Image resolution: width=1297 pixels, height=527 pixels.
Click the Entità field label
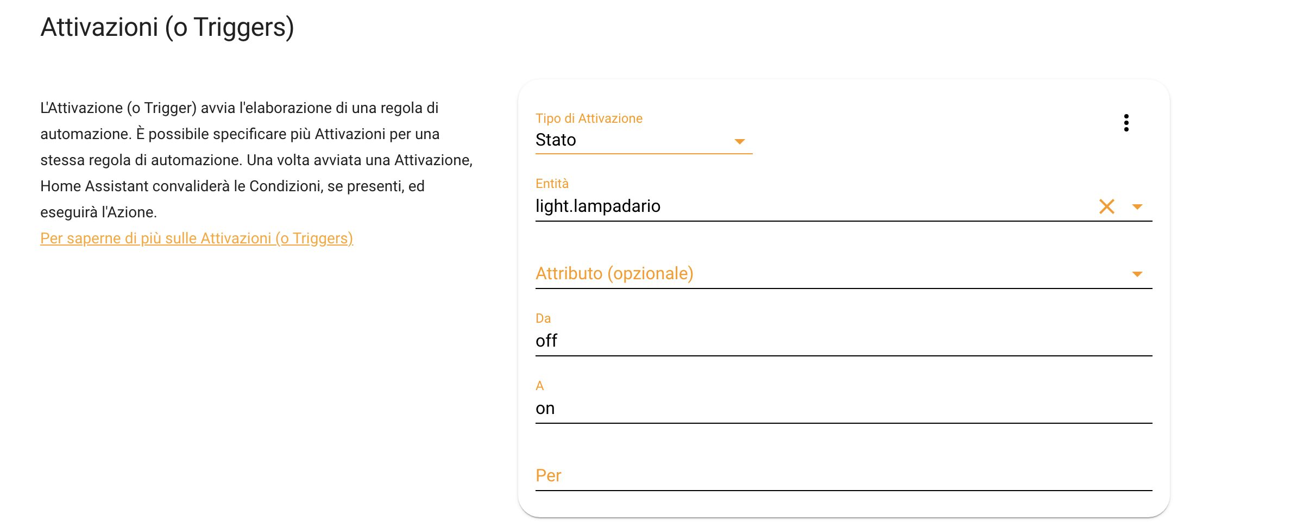(552, 184)
